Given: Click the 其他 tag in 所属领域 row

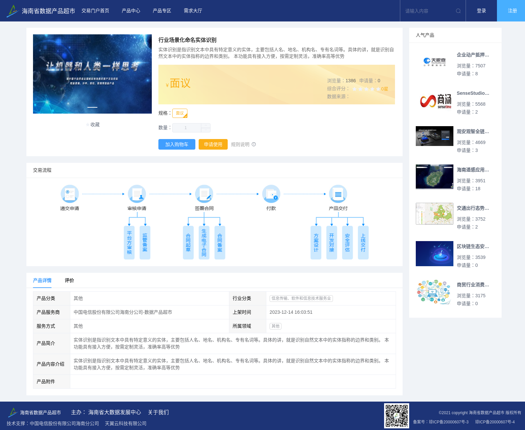Looking at the screenshot, I should (276, 326).
